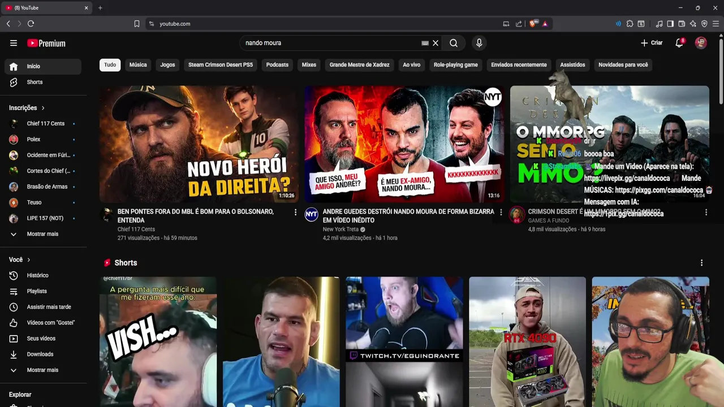Open Playlists in sidebar
The height and width of the screenshot is (407, 724).
point(43,291)
